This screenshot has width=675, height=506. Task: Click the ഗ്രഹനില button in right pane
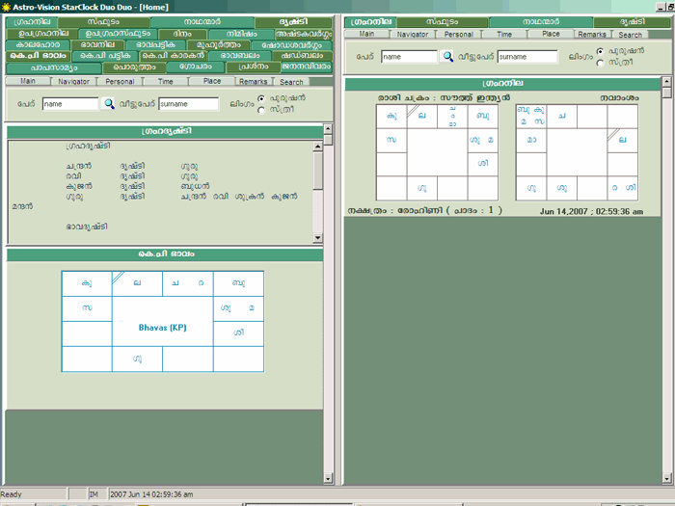pos(370,22)
